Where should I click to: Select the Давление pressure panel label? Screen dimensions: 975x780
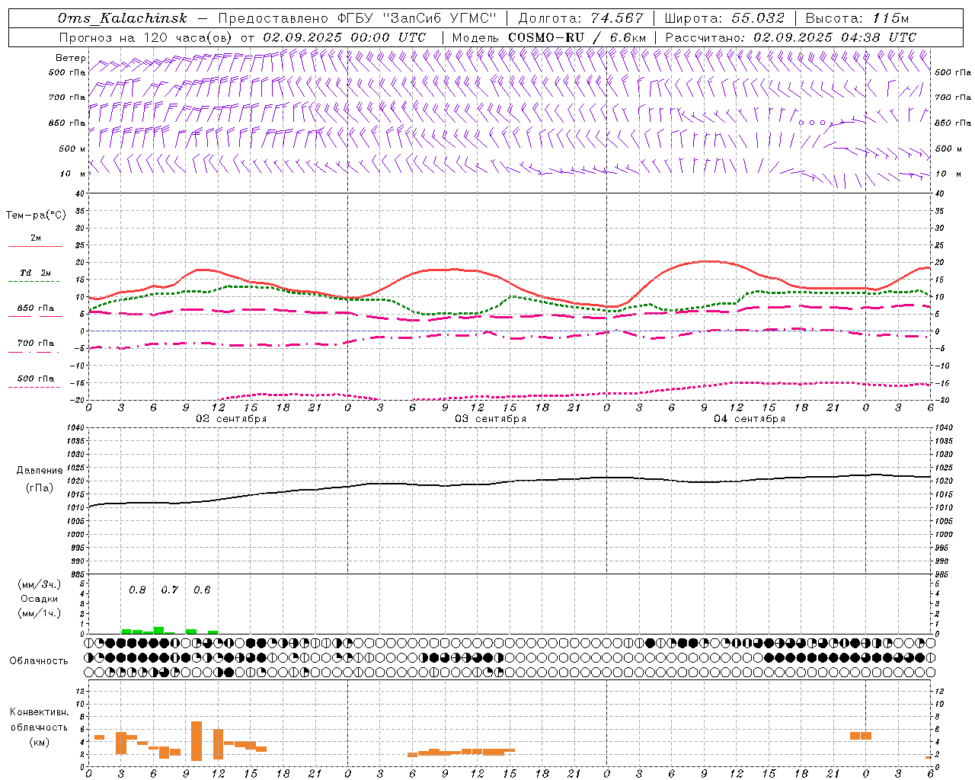38,471
